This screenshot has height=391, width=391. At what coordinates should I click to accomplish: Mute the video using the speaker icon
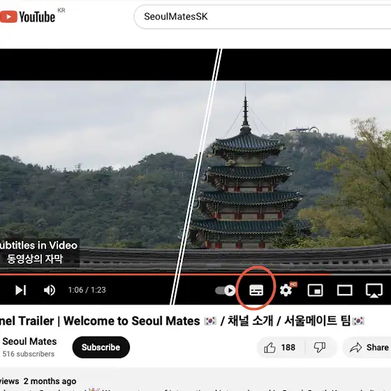pos(50,290)
